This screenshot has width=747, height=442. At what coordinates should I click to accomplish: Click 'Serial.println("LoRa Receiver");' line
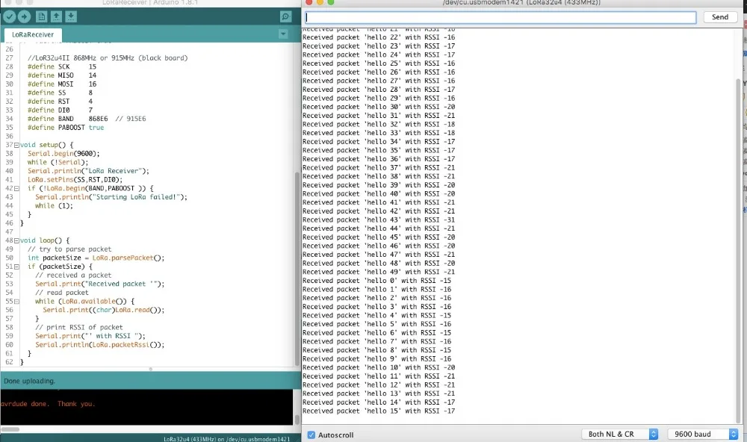89,171
